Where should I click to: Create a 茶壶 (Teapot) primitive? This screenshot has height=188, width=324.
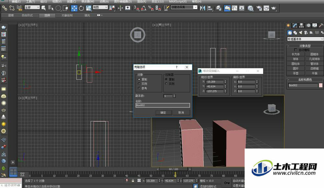tap(295, 73)
